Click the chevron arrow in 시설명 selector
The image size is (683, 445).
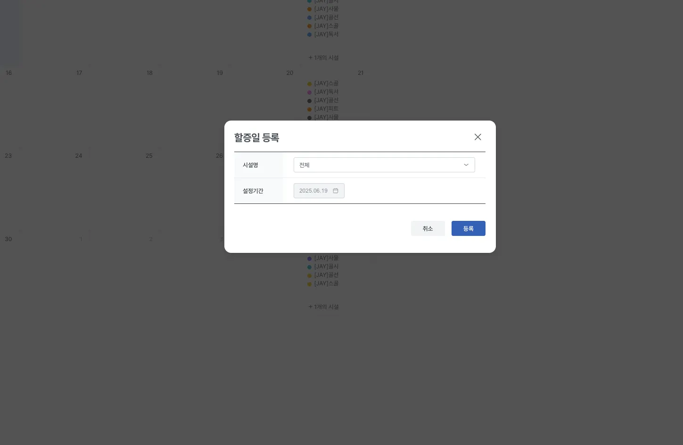(x=466, y=165)
